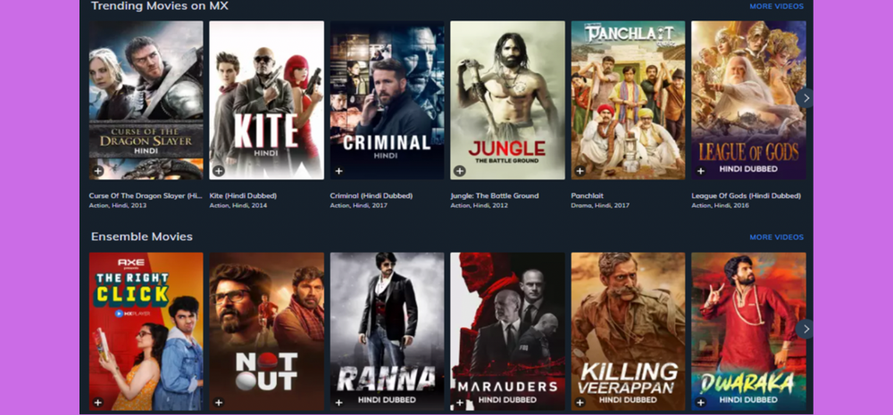Viewport: 893px width, 415px height.
Task: Open Jungle: The Battle Ground title link
Action: pyautogui.click(x=495, y=195)
